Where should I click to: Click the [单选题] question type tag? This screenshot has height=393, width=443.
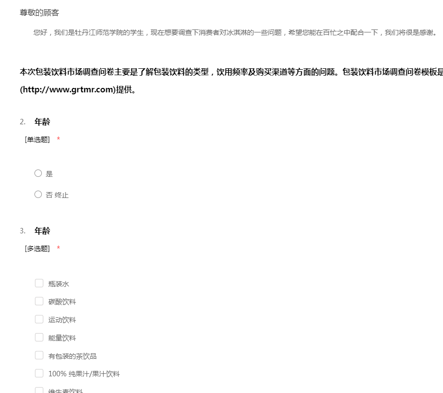[37, 140]
